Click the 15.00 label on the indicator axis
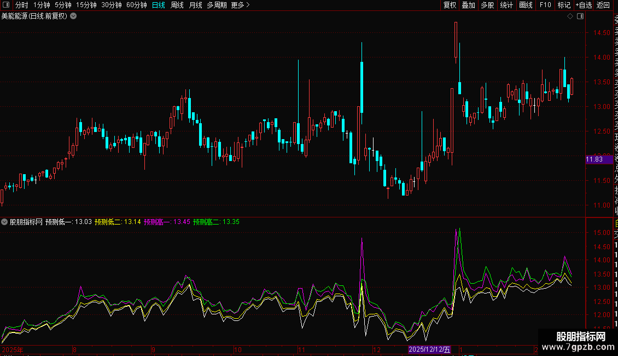The image size is (618, 356). coord(602,233)
